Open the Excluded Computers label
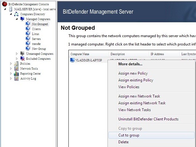The image size is (196, 147). coord(38,58)
